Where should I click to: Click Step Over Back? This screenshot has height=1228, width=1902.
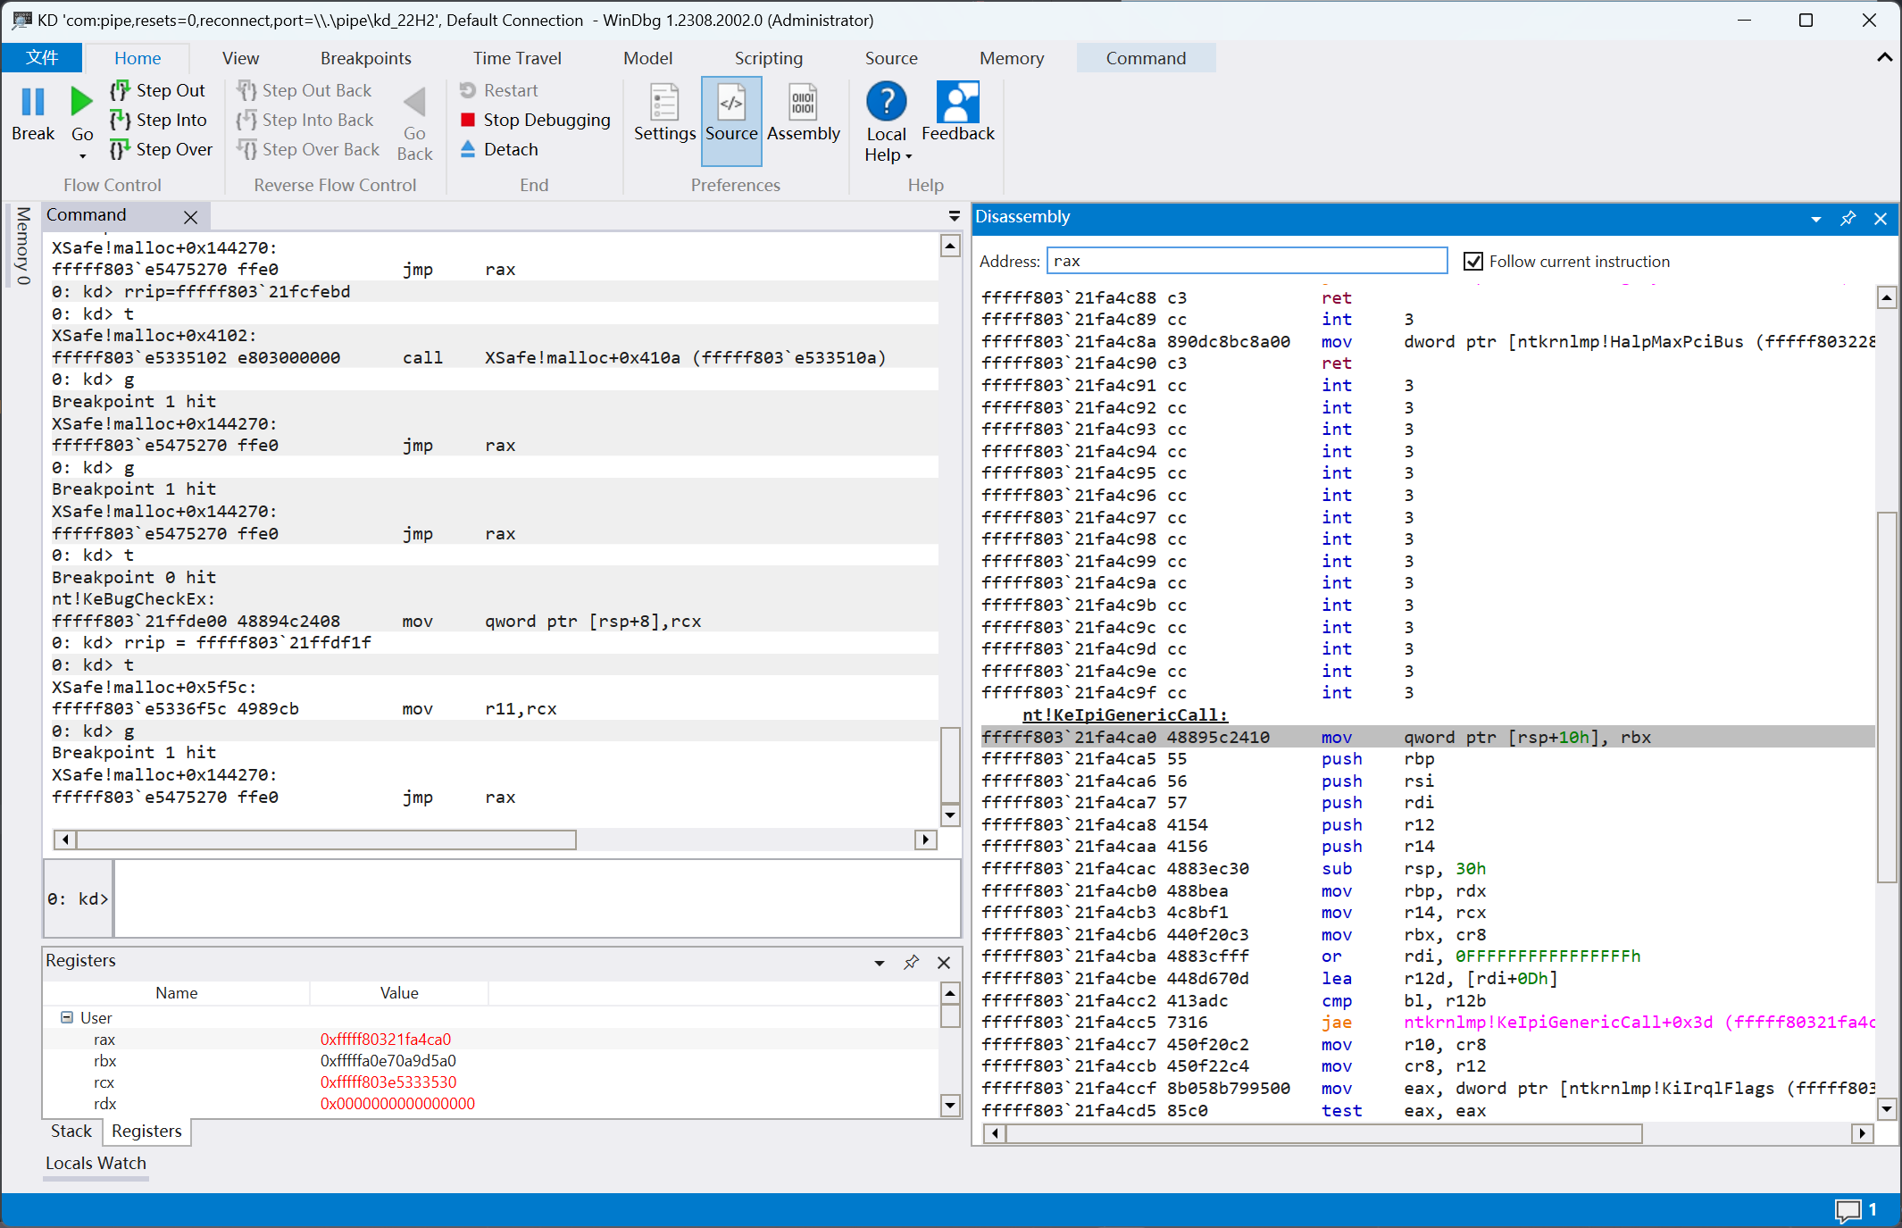[308, 149]
